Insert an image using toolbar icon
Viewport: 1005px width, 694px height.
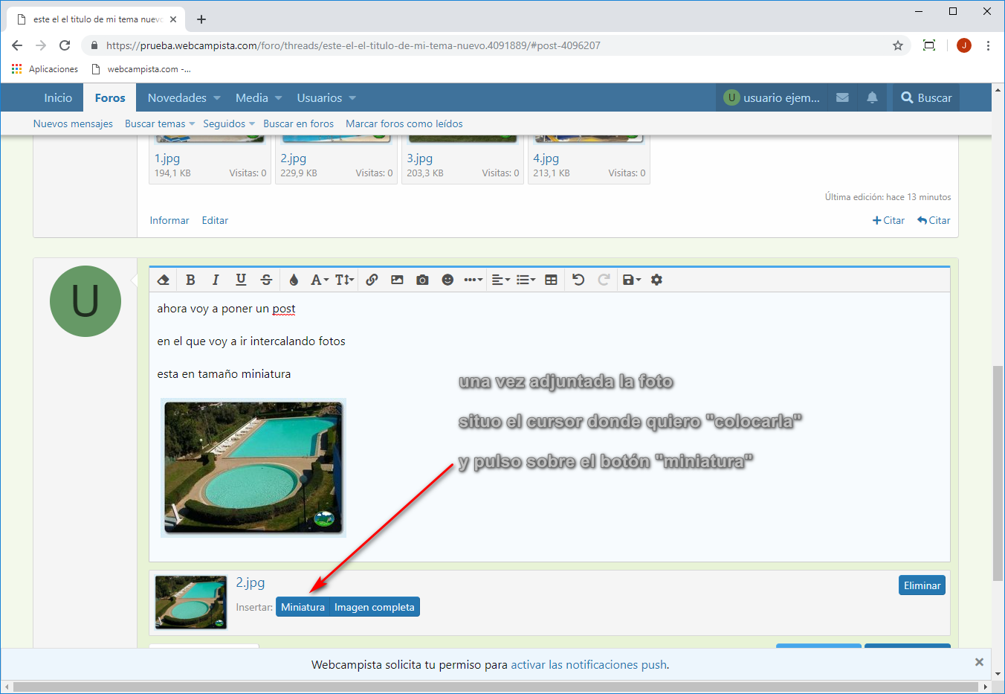[397, 280]
